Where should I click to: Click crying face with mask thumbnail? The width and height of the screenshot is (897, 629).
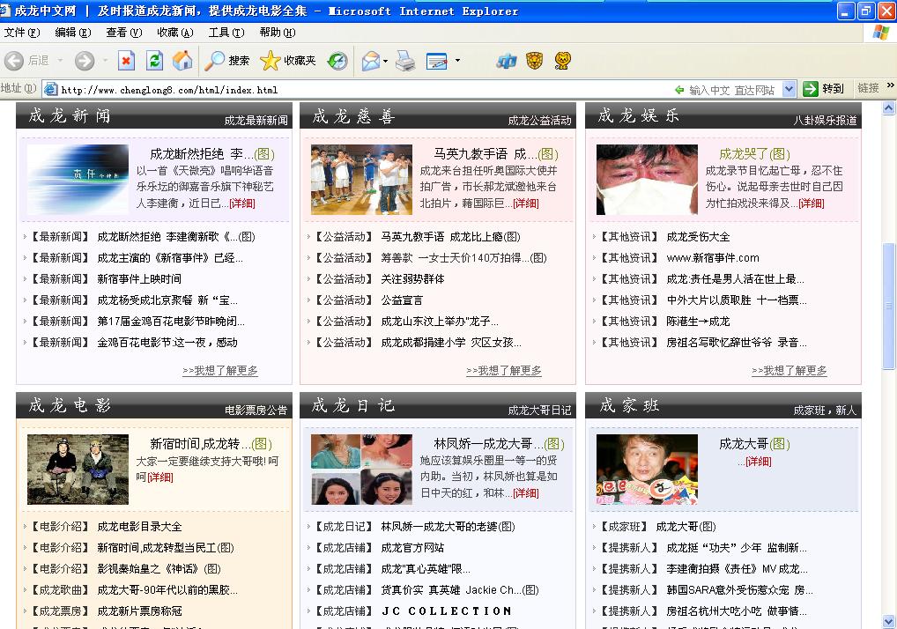pyautogui.click(x=647, y=180)
